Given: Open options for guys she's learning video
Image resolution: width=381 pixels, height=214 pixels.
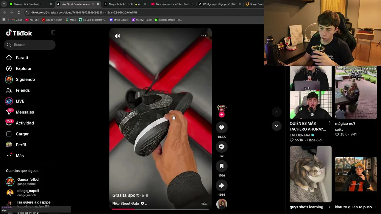Looking at the screenshot, I should [330, 207].
